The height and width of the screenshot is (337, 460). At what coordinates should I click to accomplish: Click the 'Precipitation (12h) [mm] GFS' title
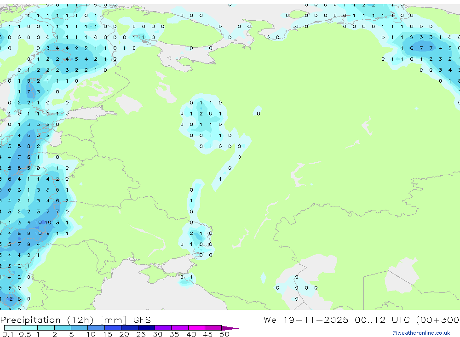(76, 320)
